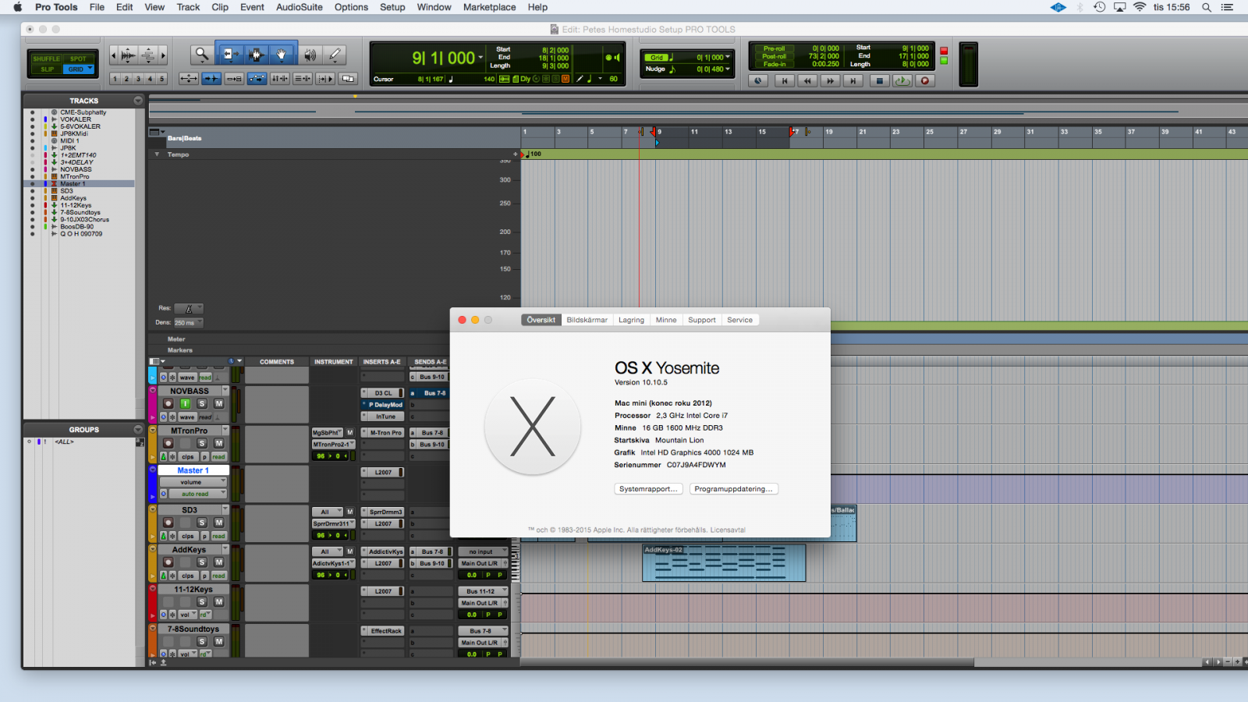Select the AddKeys-02 clip in timeline

point(724,562)
